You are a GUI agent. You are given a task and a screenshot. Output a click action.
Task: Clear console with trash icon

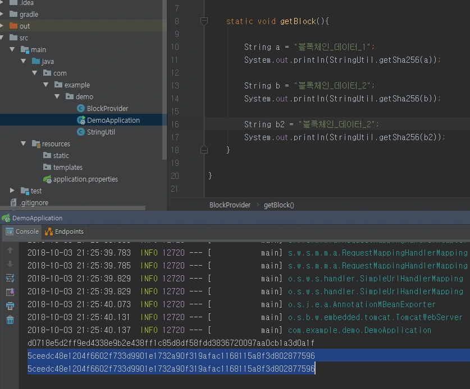click(x=10, y=320)
